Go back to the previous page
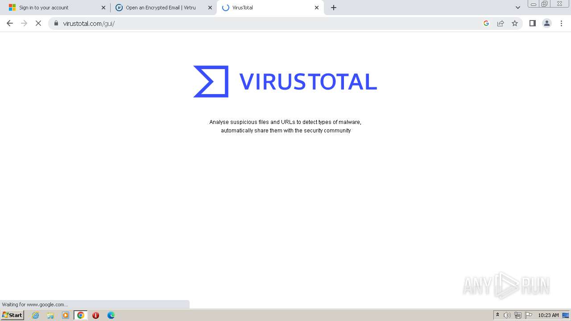 [x=10, y=23]
